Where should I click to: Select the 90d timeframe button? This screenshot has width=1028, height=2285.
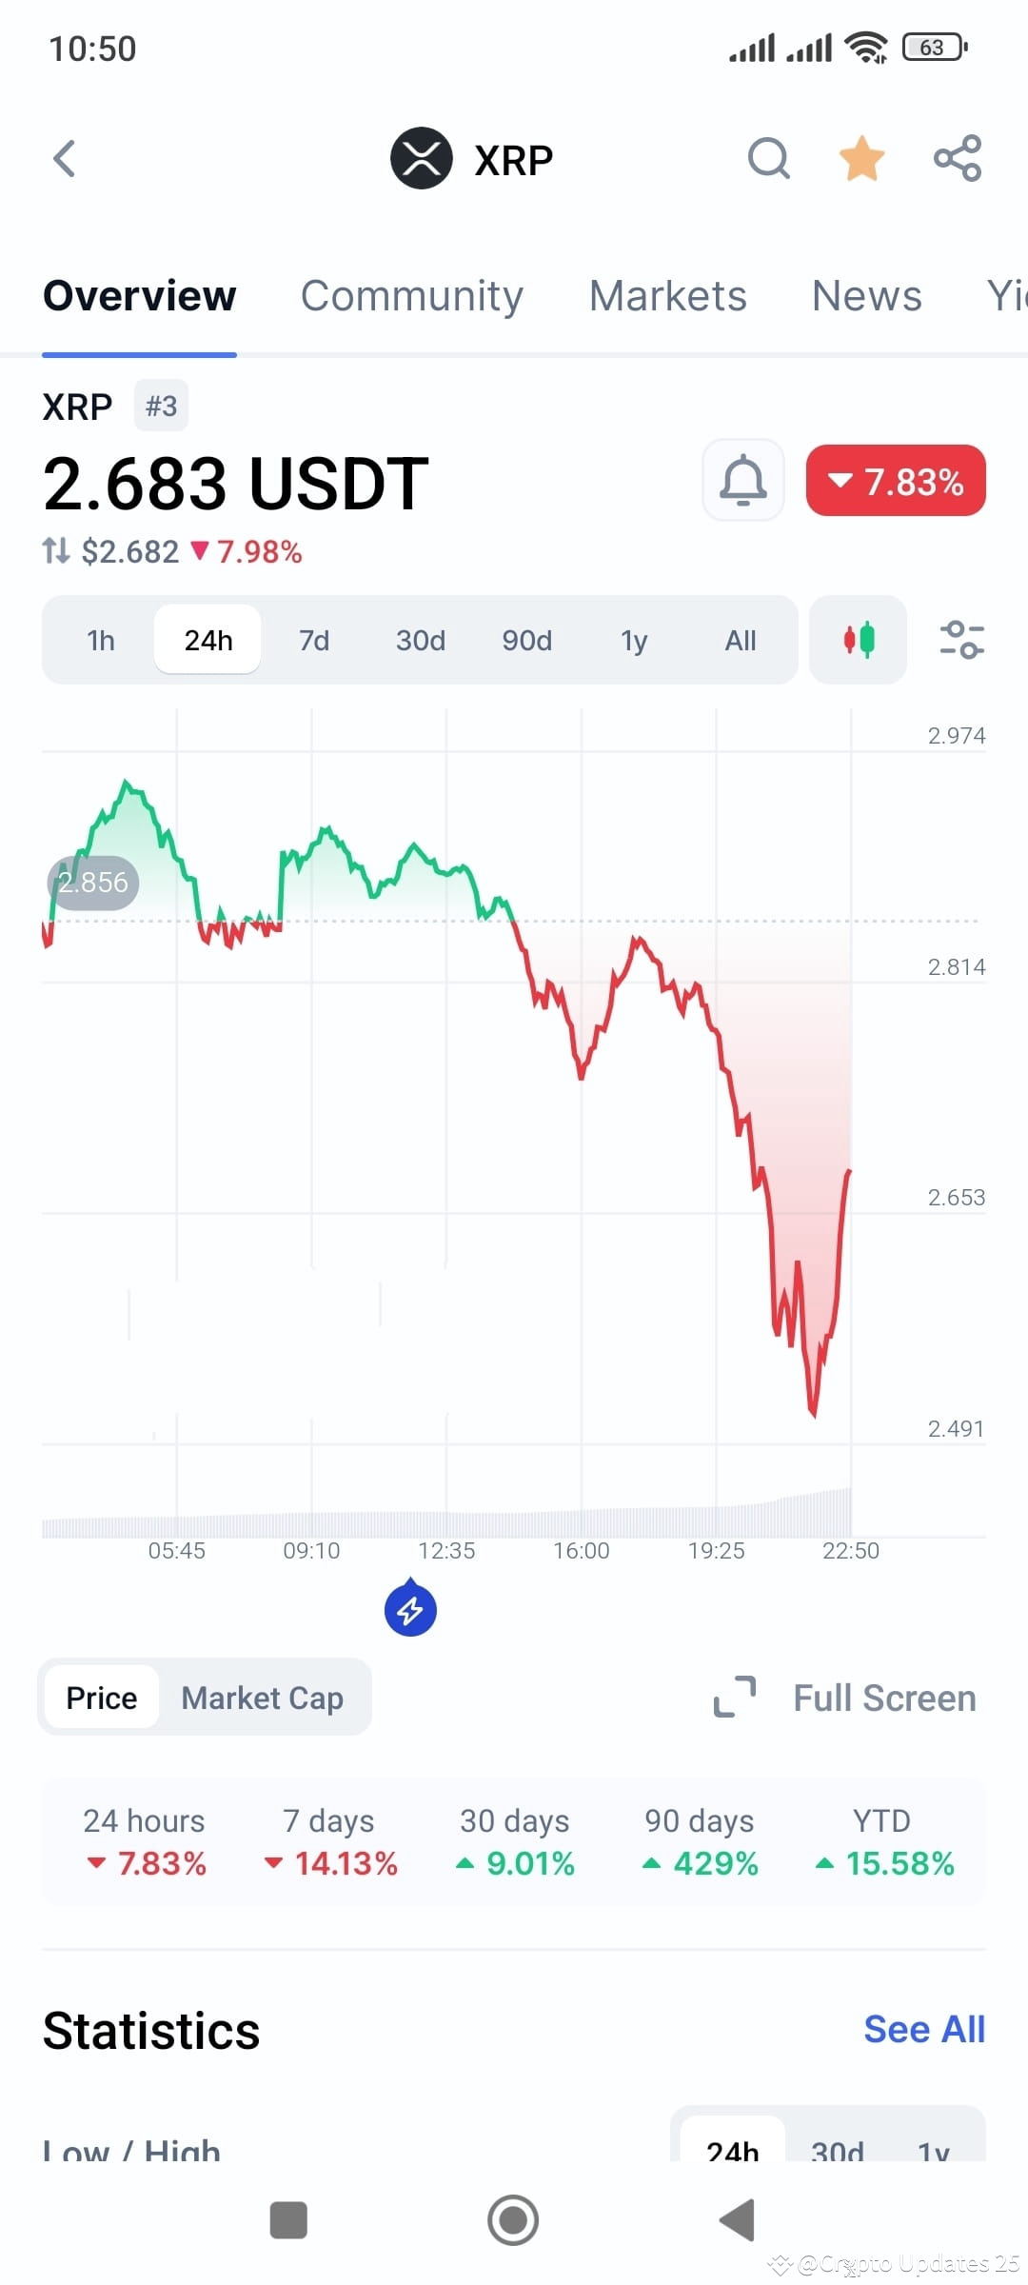click(x=525, y=640)
